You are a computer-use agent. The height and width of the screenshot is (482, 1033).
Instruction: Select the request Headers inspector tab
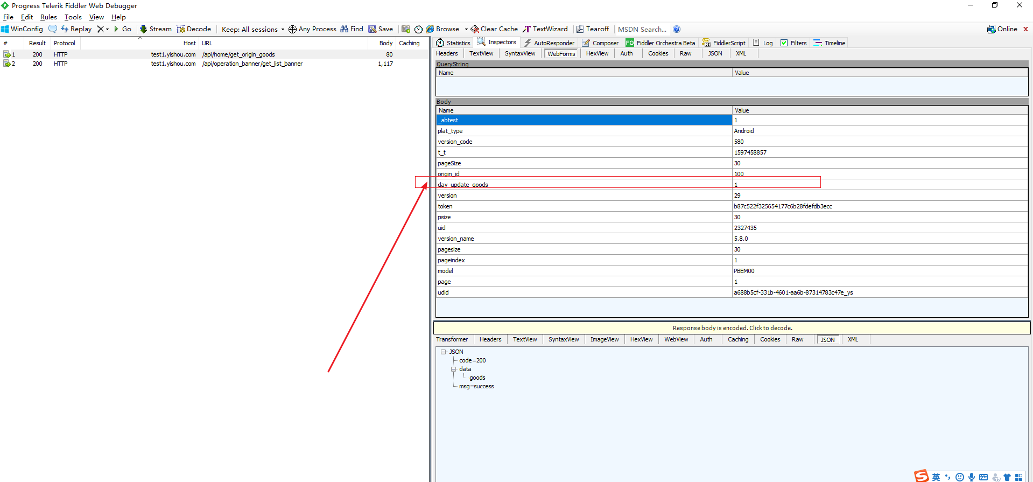[447, 53]
